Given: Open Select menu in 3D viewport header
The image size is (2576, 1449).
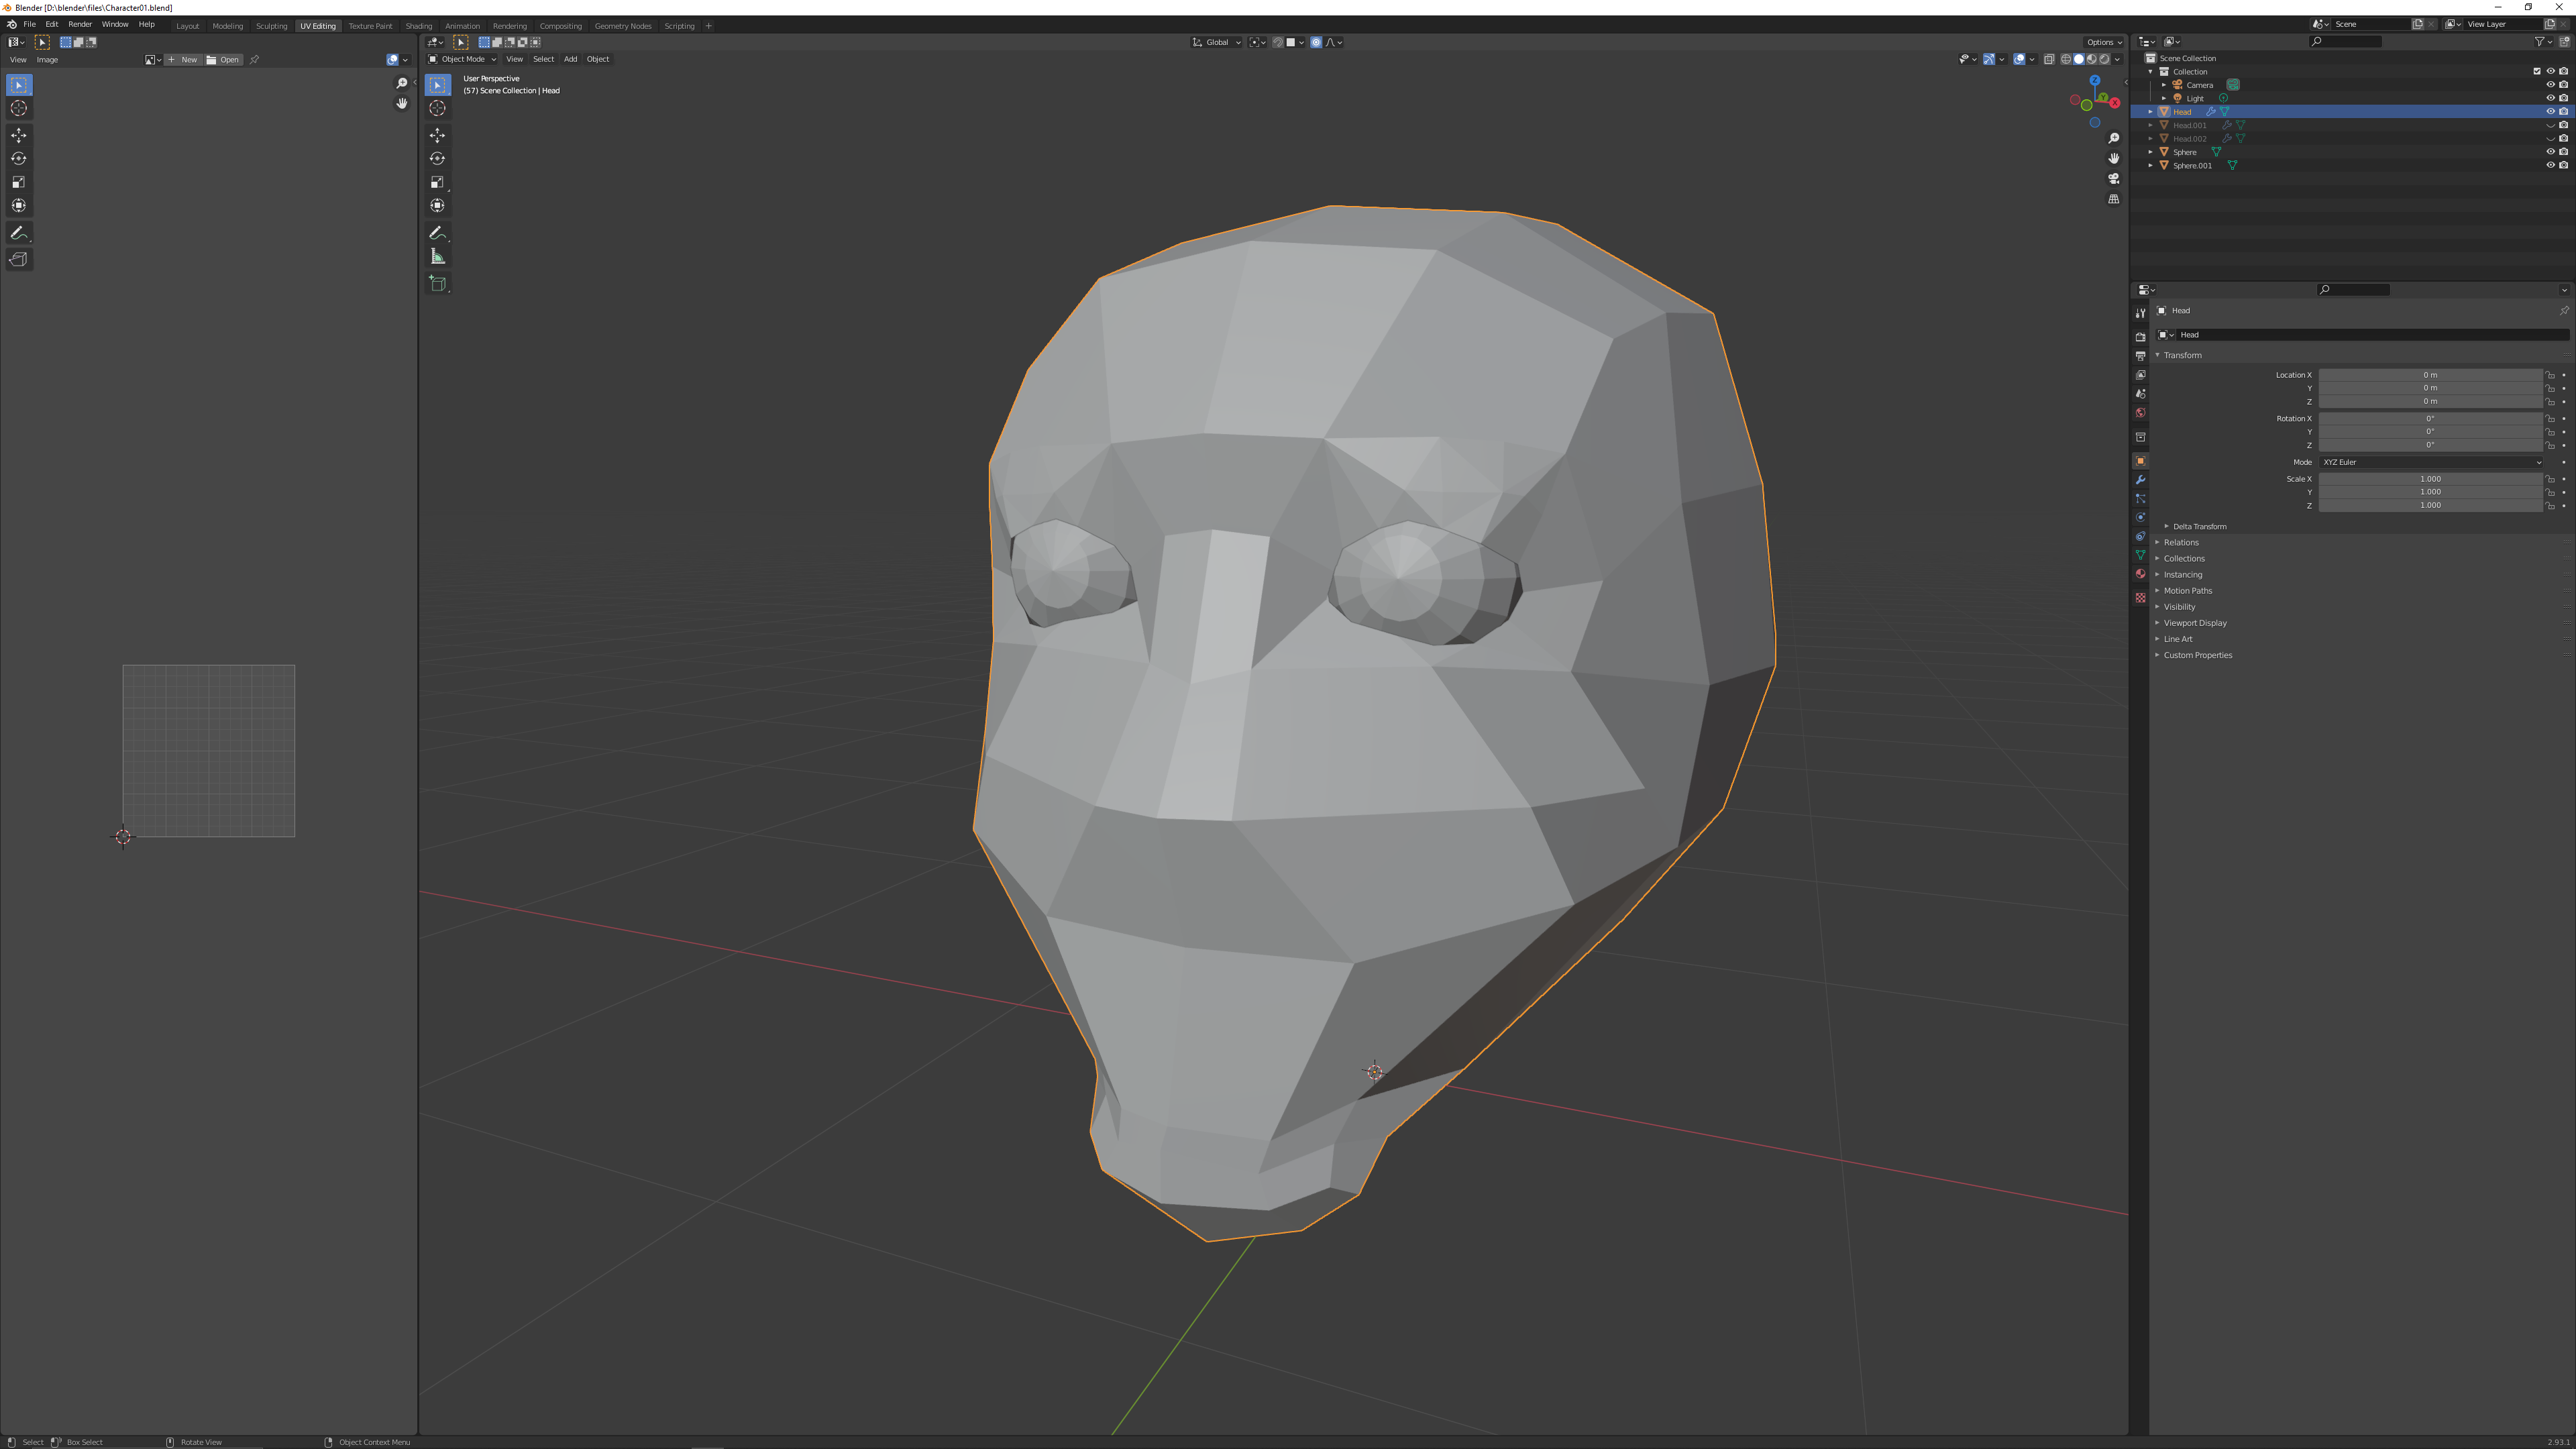Looking at the screenshot, I should 543,59.
